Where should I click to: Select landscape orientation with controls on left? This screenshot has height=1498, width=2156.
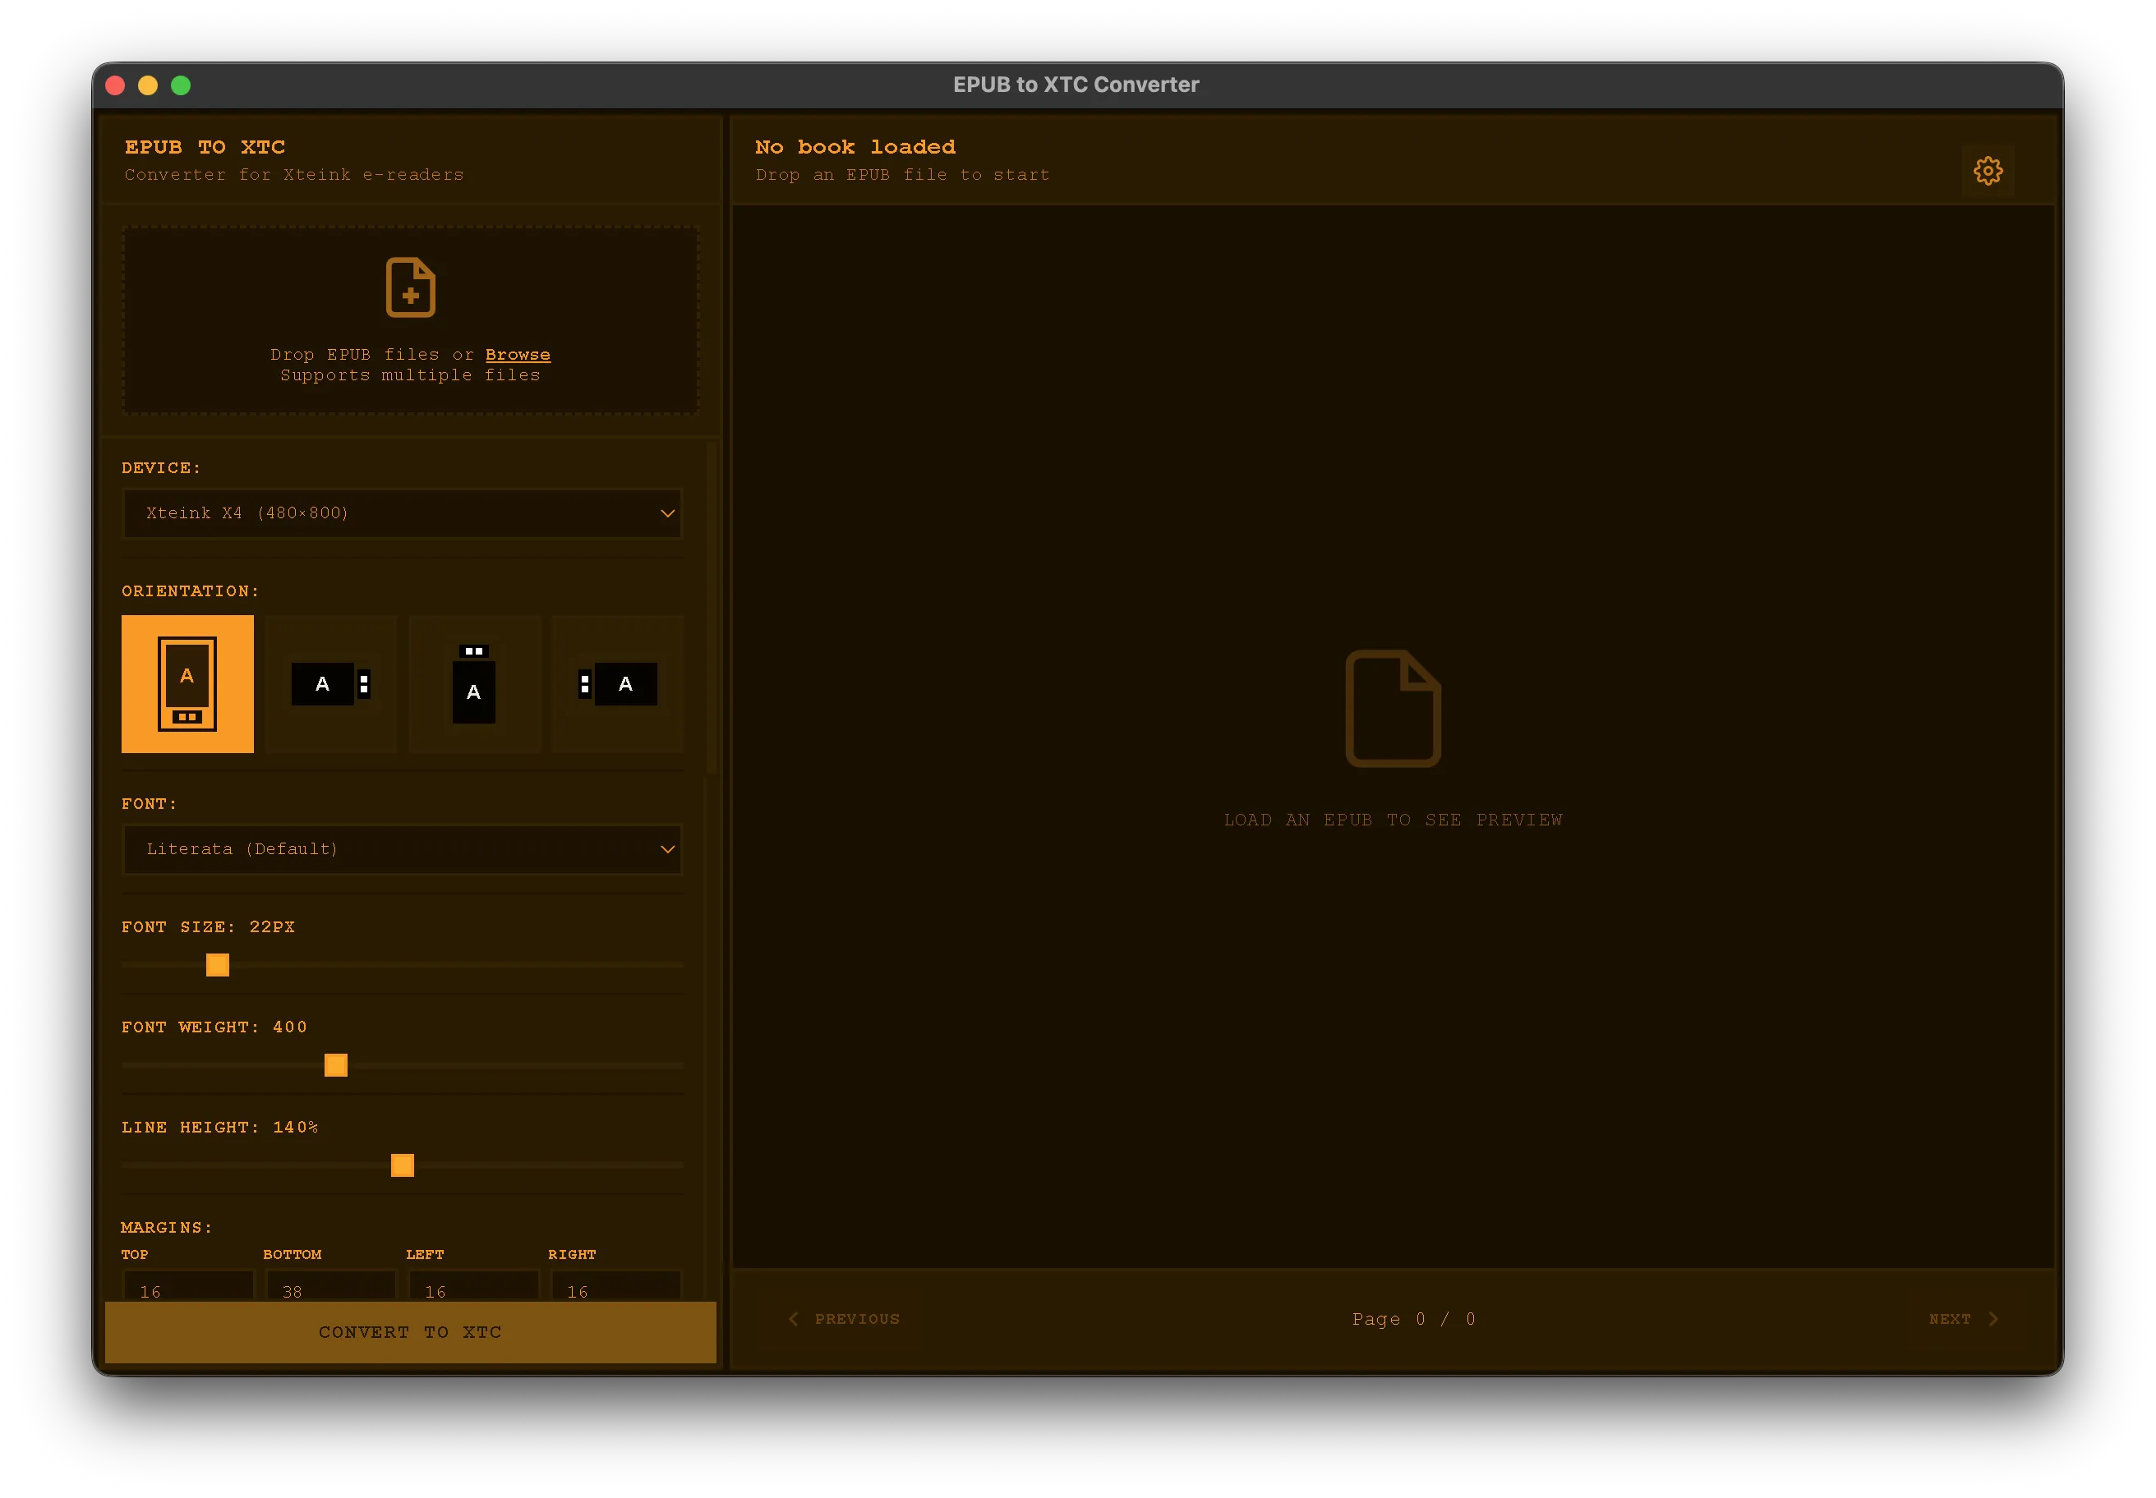tap(617, 683)
